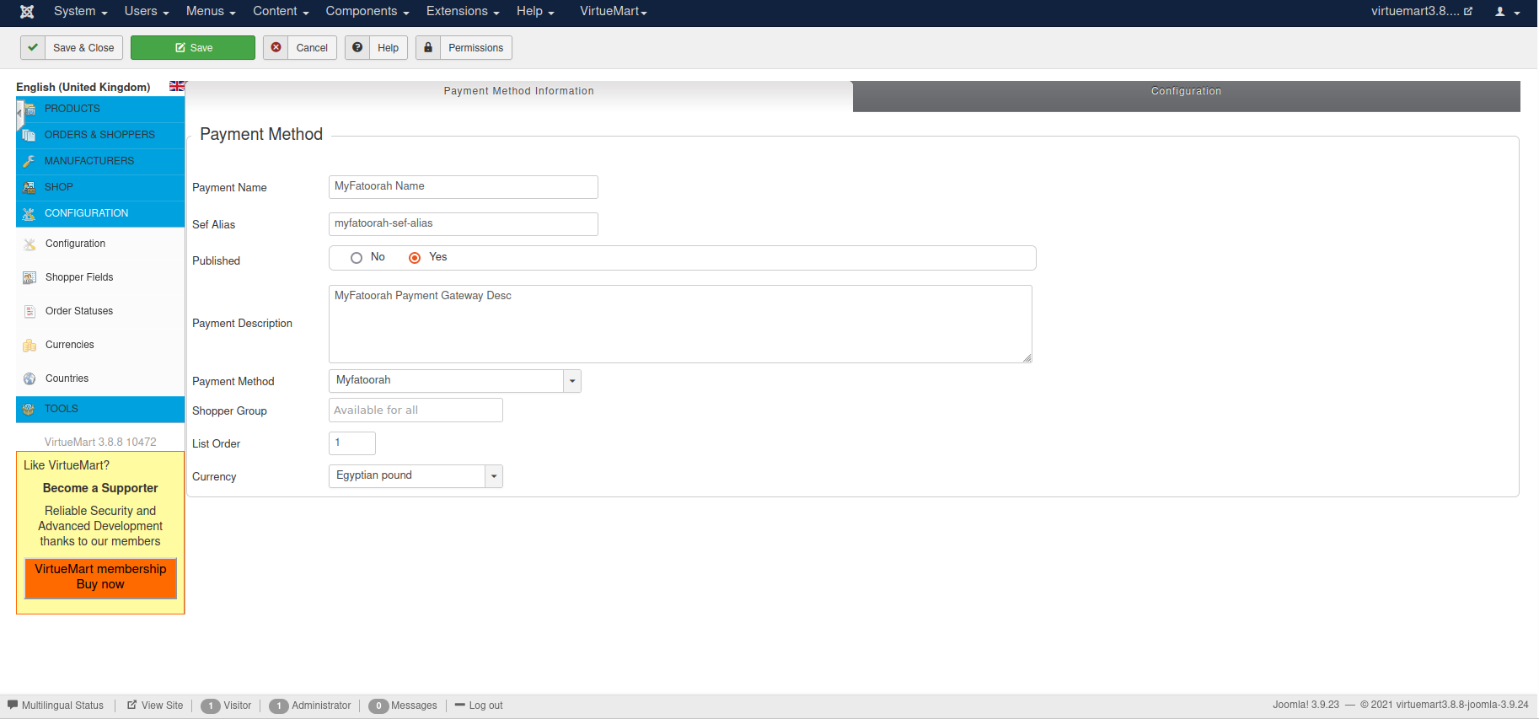Click the Configuration submenu icon

click(29, 244)
